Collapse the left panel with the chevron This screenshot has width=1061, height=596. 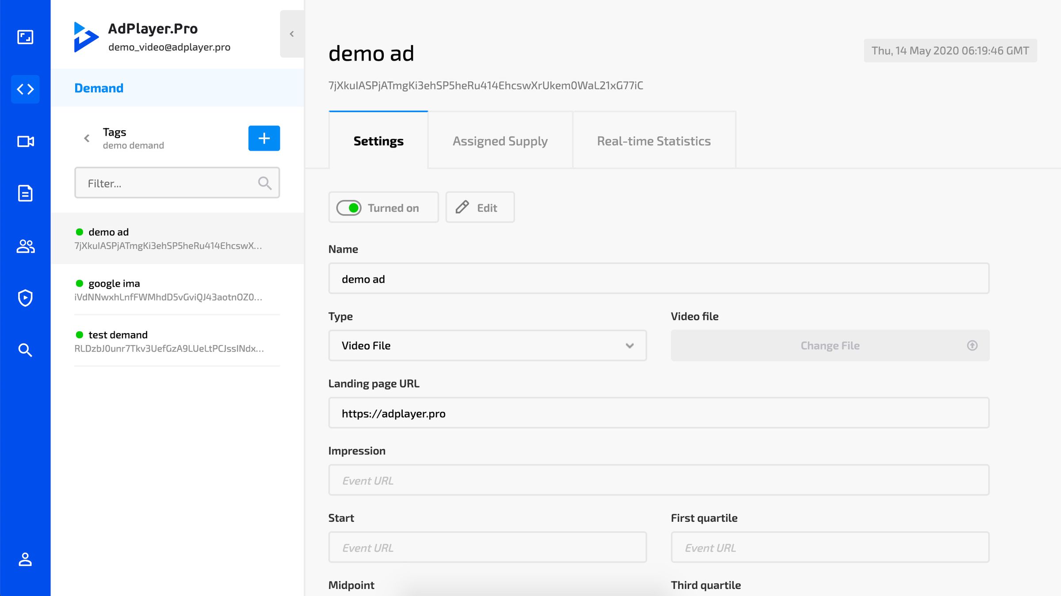(292, 33)
